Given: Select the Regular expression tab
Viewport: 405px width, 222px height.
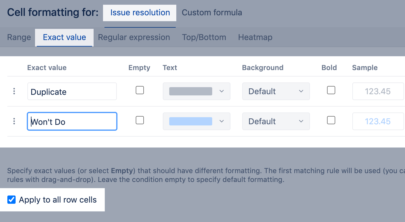Looking at the screenshot, I should point(134,37).
